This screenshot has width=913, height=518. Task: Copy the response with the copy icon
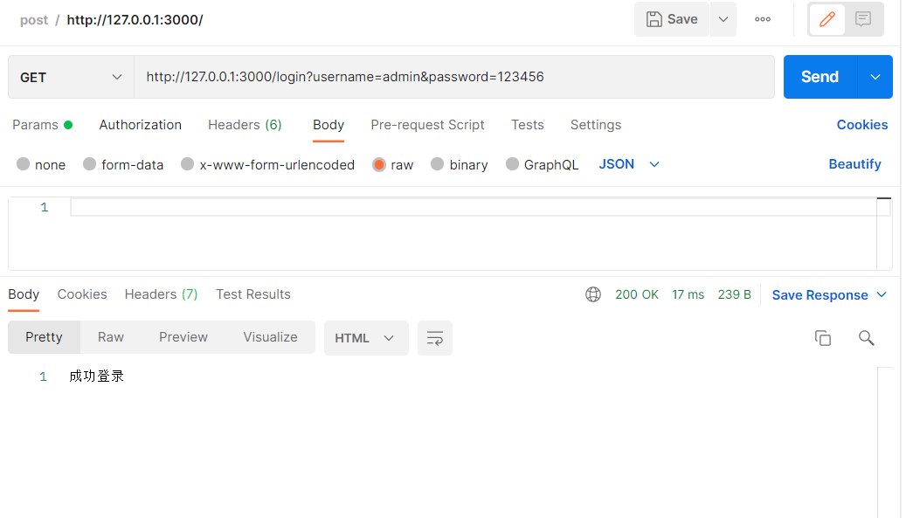pyautogui.click(x=823, y=338)
